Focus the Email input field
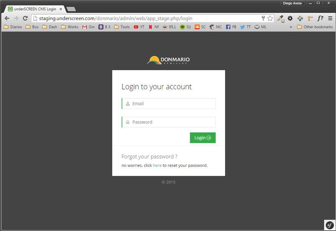The height and width of the screenshot is (231, 336). point(169,104)
